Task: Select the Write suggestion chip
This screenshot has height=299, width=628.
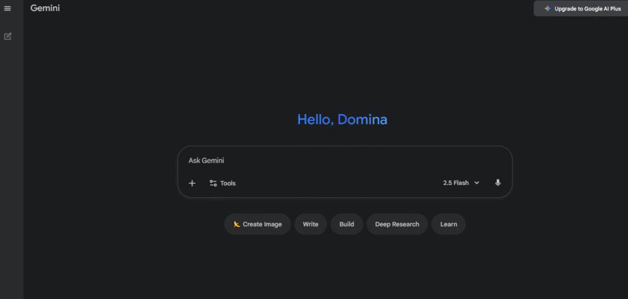Action: [x=310, y=224]
